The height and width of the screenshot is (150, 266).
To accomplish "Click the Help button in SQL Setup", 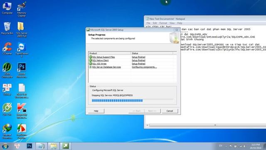I will [96, 111].
